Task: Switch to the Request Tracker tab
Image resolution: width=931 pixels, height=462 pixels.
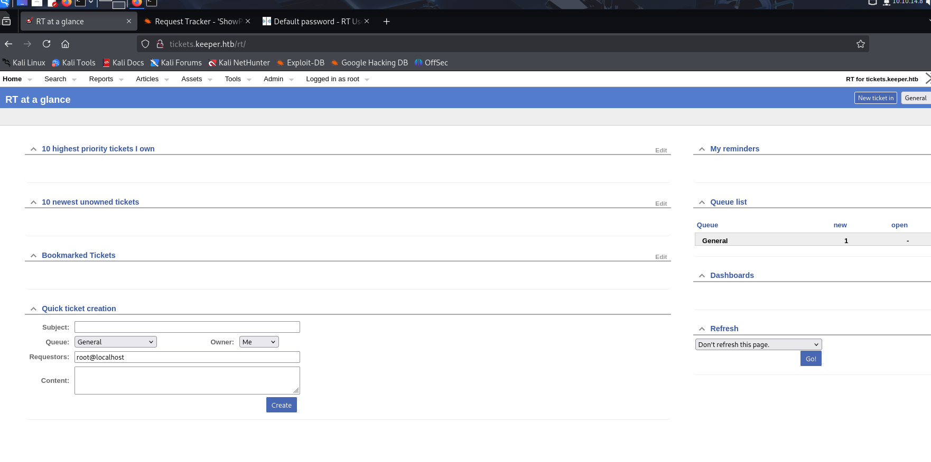Action: pos(193,22)
